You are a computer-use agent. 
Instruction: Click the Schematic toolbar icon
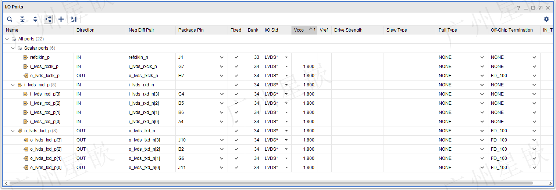tap(74, 19)
